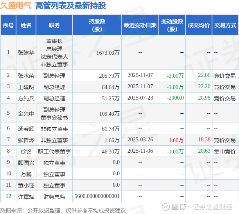Click the 姓名 column header
The image size is (239, 214).
(x=26, y=25)
